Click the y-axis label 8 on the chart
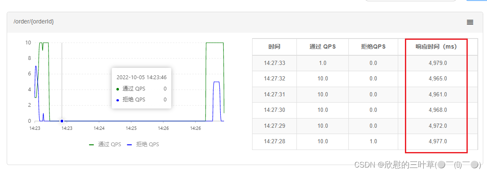The height and width of the screenshot is (173, 487). [29, 58]
